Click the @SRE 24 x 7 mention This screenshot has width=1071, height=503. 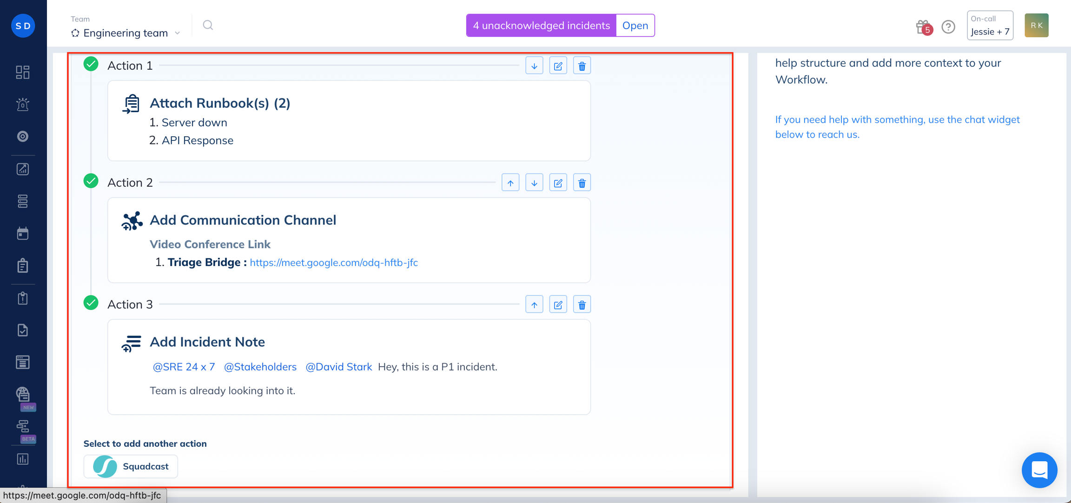click(x=184, y=367)
